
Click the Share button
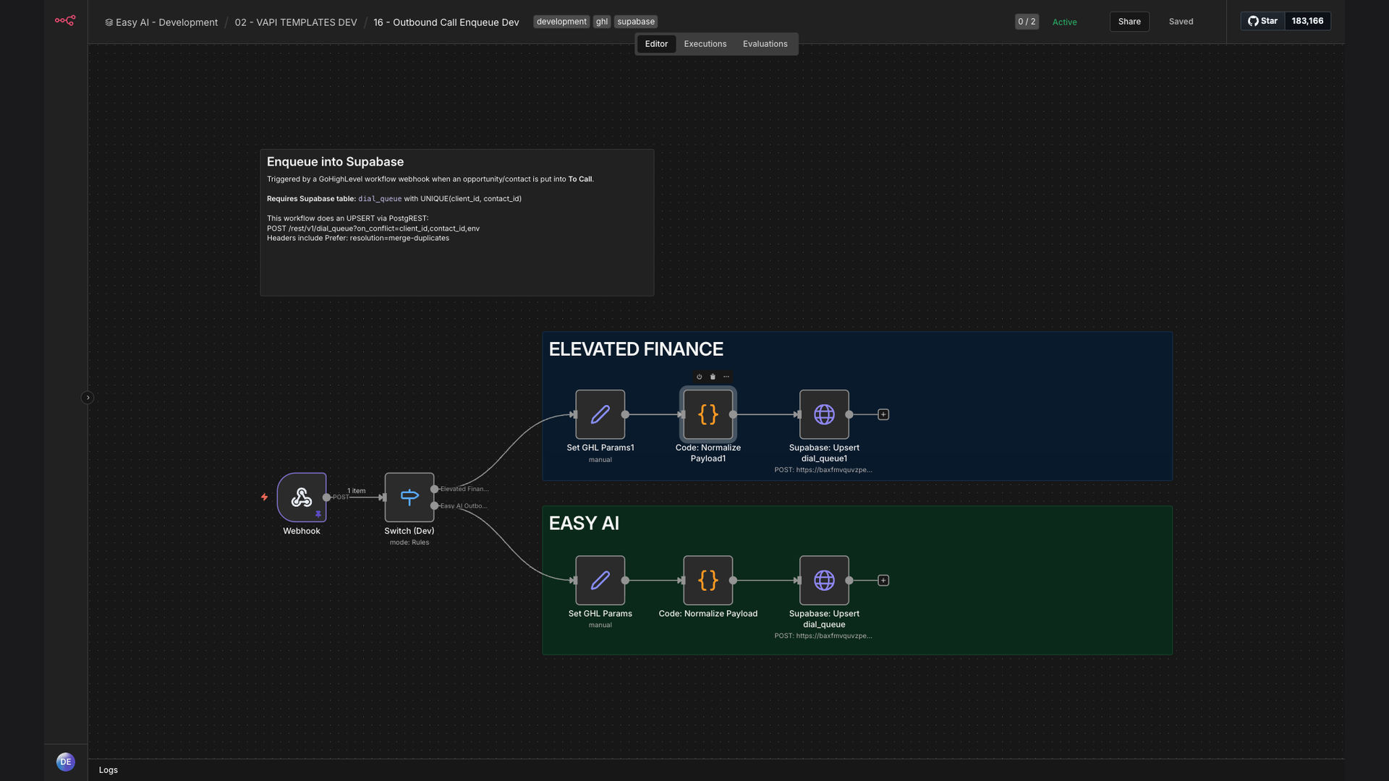click(1129, 22)
